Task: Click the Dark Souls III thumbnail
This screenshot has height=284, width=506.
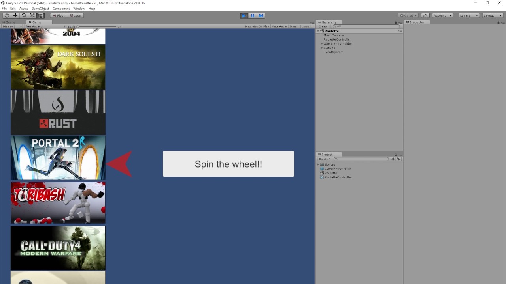Action: point(58,67)
